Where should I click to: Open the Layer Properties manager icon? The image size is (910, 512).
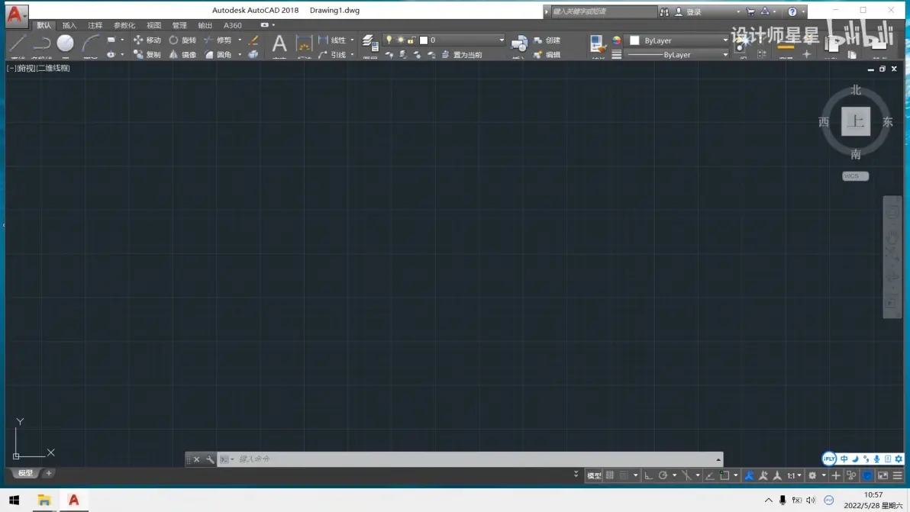[369, 42]
